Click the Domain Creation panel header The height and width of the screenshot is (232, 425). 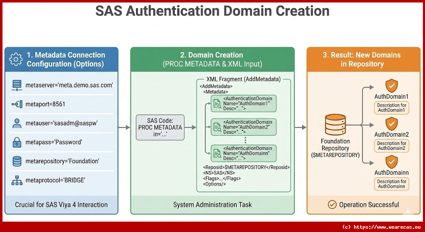pos(212,59)
